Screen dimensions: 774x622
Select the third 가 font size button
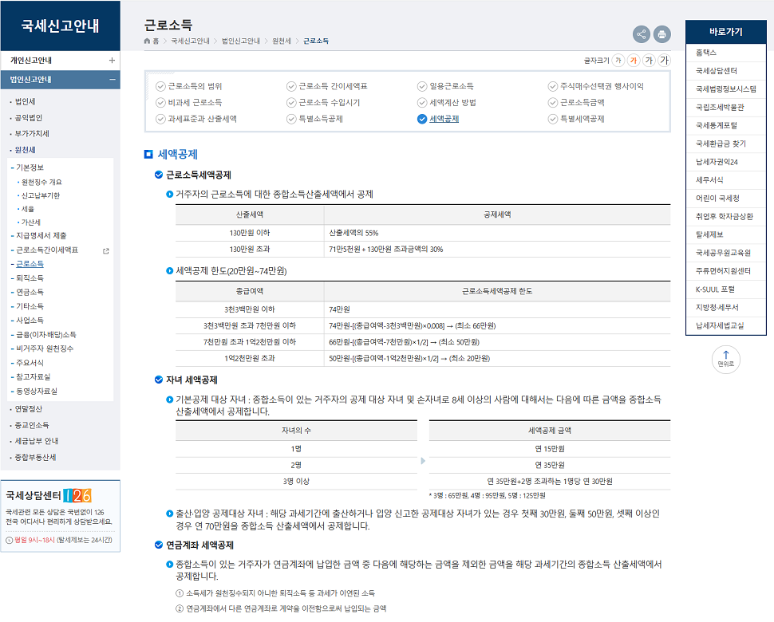649,60
